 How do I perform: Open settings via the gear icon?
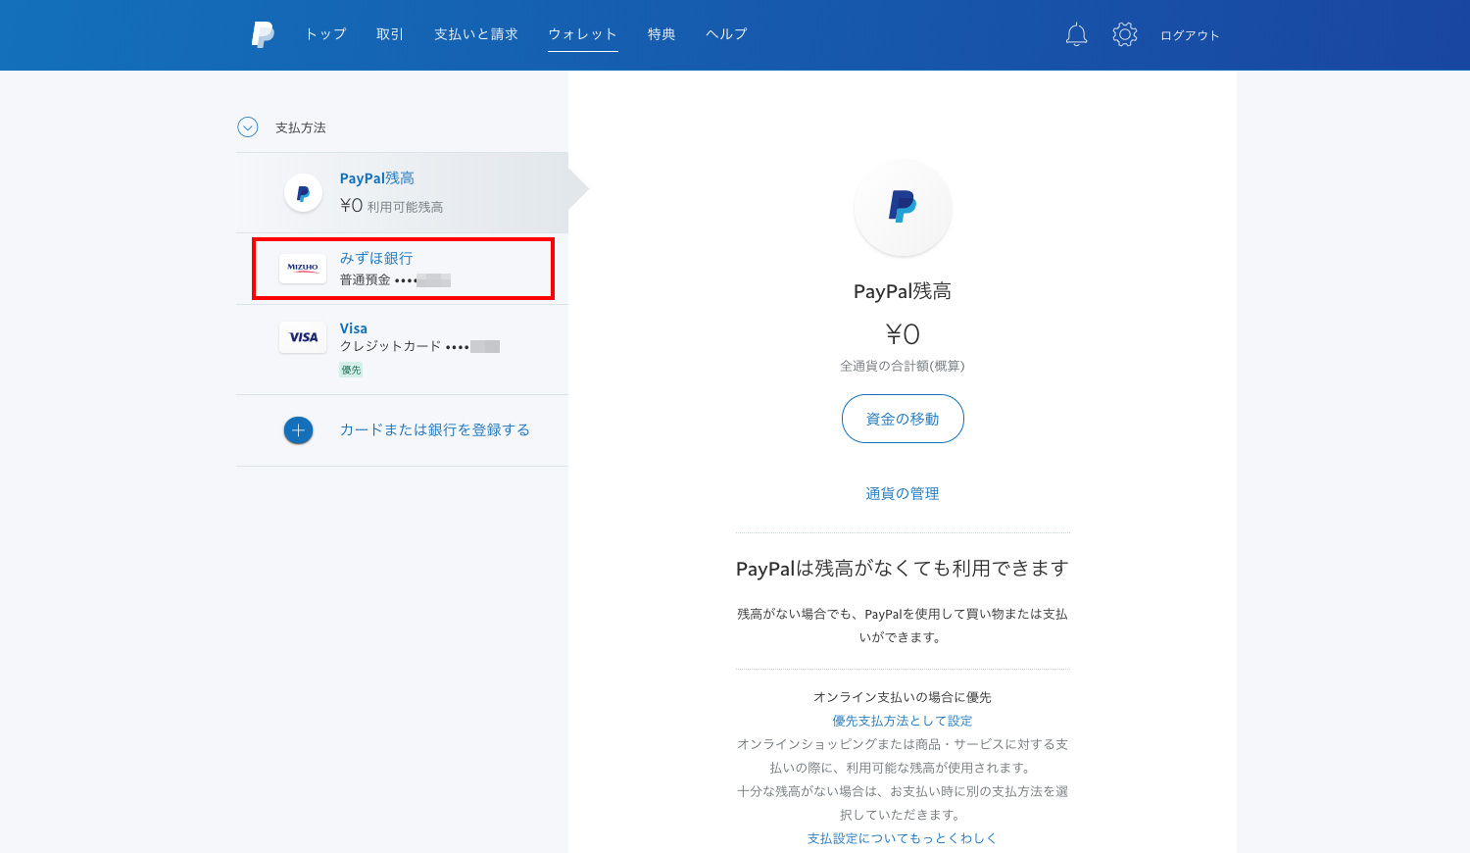[1125, 34]
